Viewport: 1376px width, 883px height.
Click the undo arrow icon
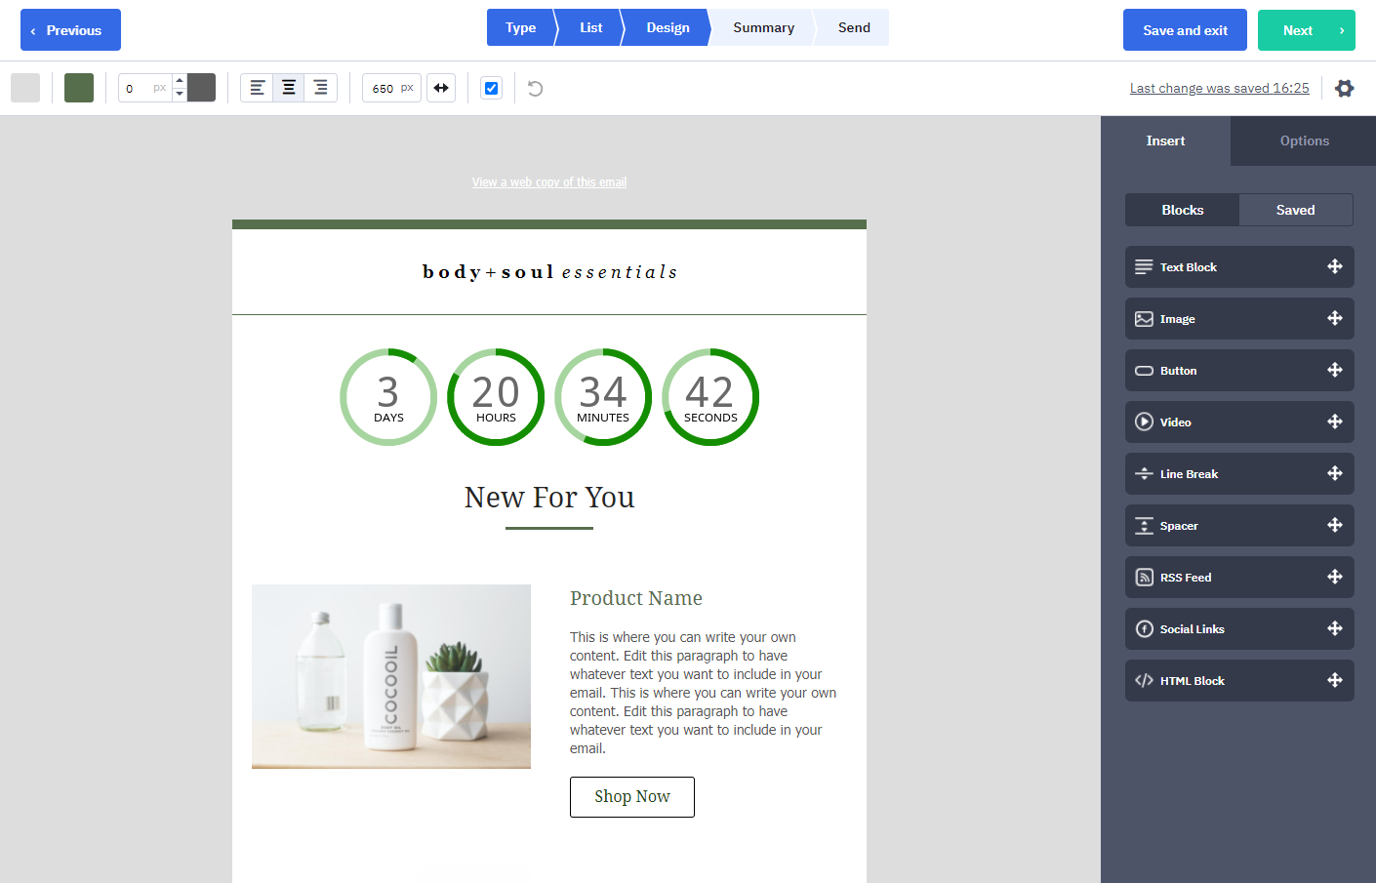535,89
